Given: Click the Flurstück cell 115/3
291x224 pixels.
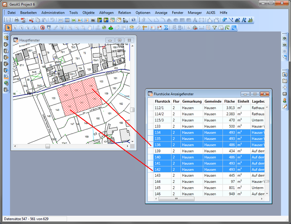Looking at the screenshot, I should (x=163, y=120).
